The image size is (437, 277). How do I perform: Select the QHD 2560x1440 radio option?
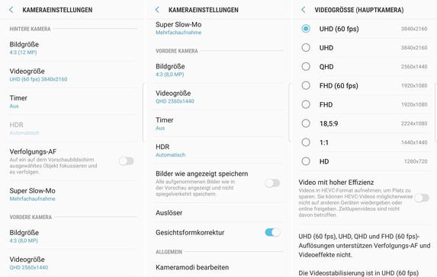tap(306, 66)
